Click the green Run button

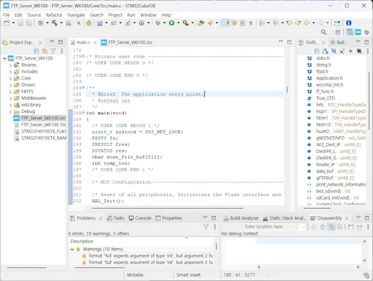point(172,23)
